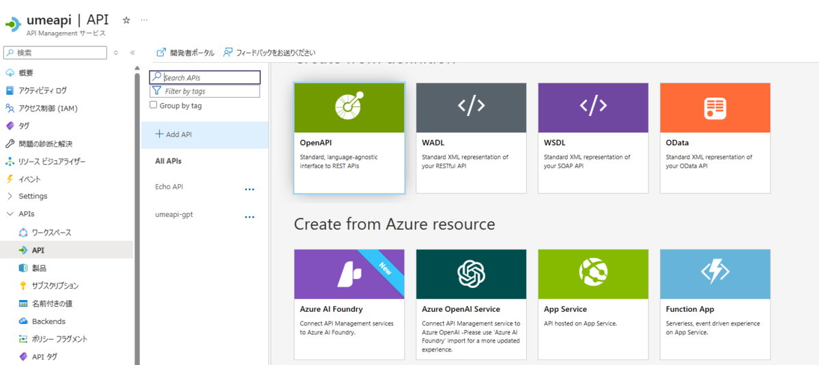Screen dimensions: 819x365
Task: Enable the Group by tag checkbox
Action: coord(154,105)
